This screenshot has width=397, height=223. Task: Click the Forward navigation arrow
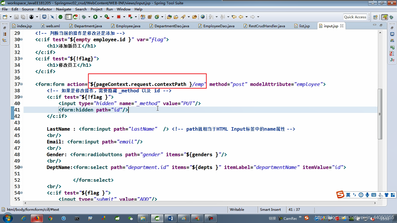click(253, 17)
